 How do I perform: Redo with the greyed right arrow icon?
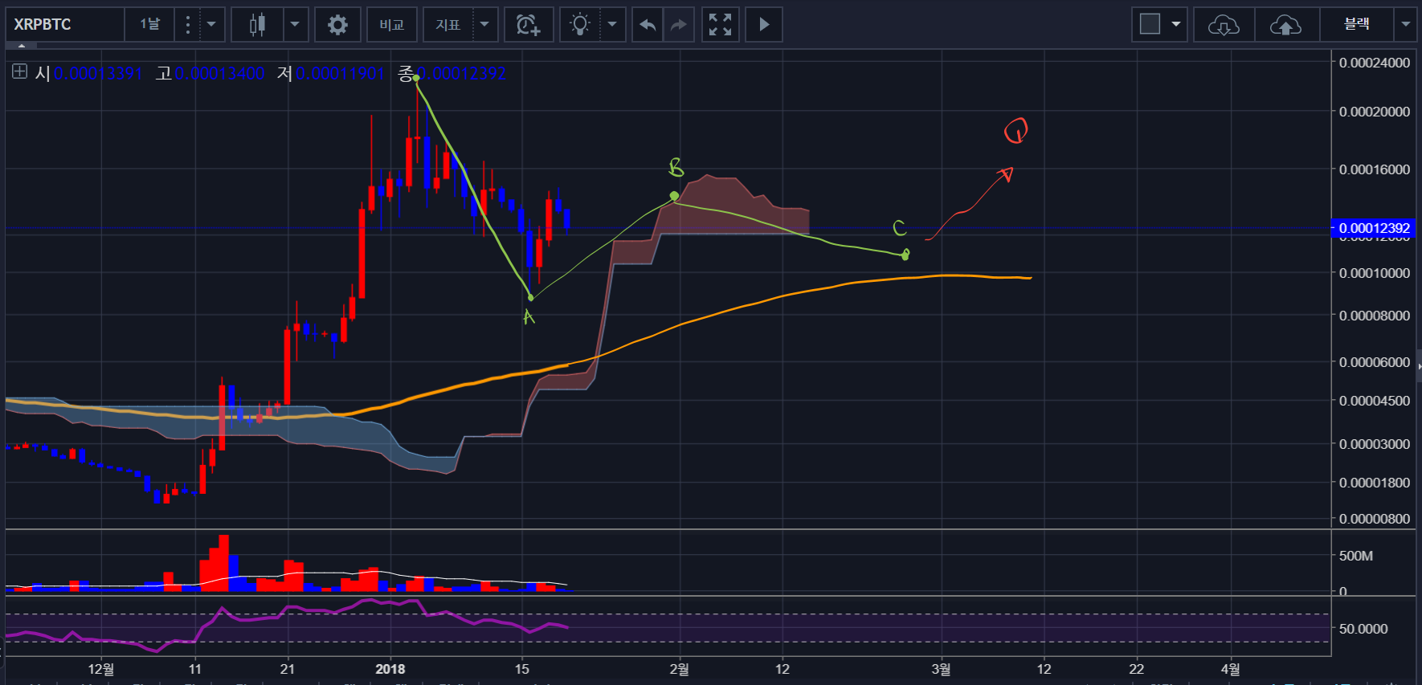679,25
